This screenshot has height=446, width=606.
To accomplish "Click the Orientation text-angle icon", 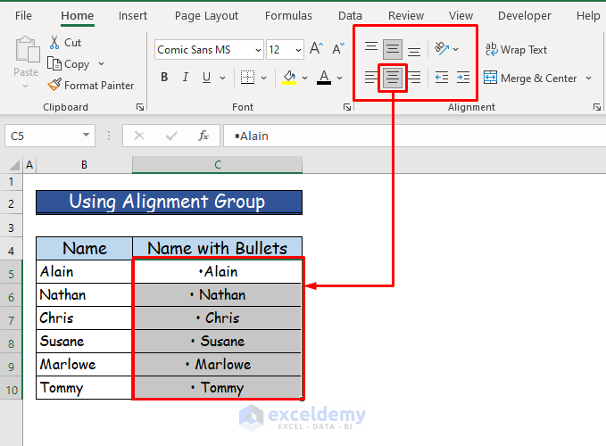I will (x=442, y=49).
